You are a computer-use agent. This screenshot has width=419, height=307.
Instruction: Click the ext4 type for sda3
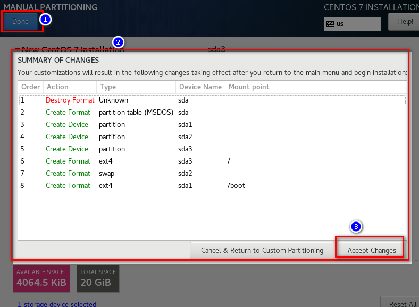coord(106,161)
